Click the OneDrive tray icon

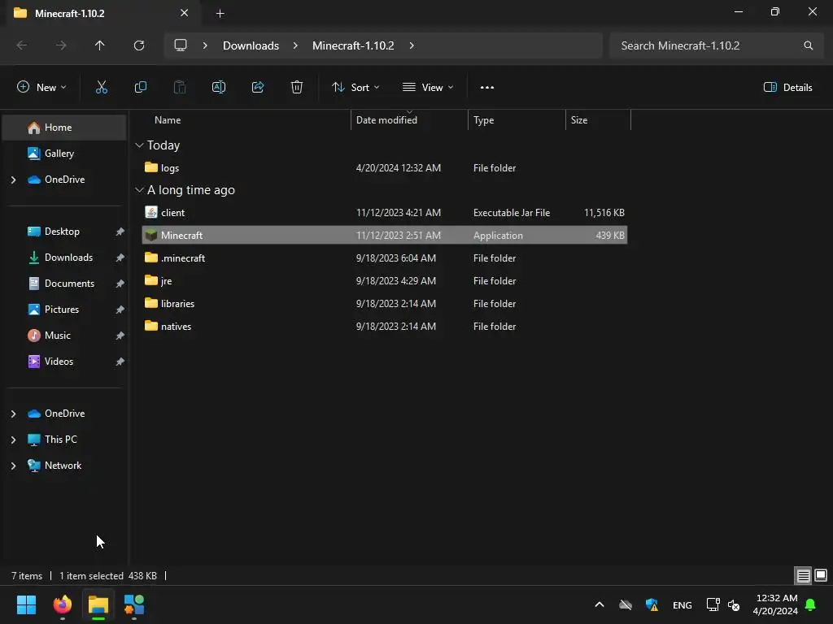(626, 604)
